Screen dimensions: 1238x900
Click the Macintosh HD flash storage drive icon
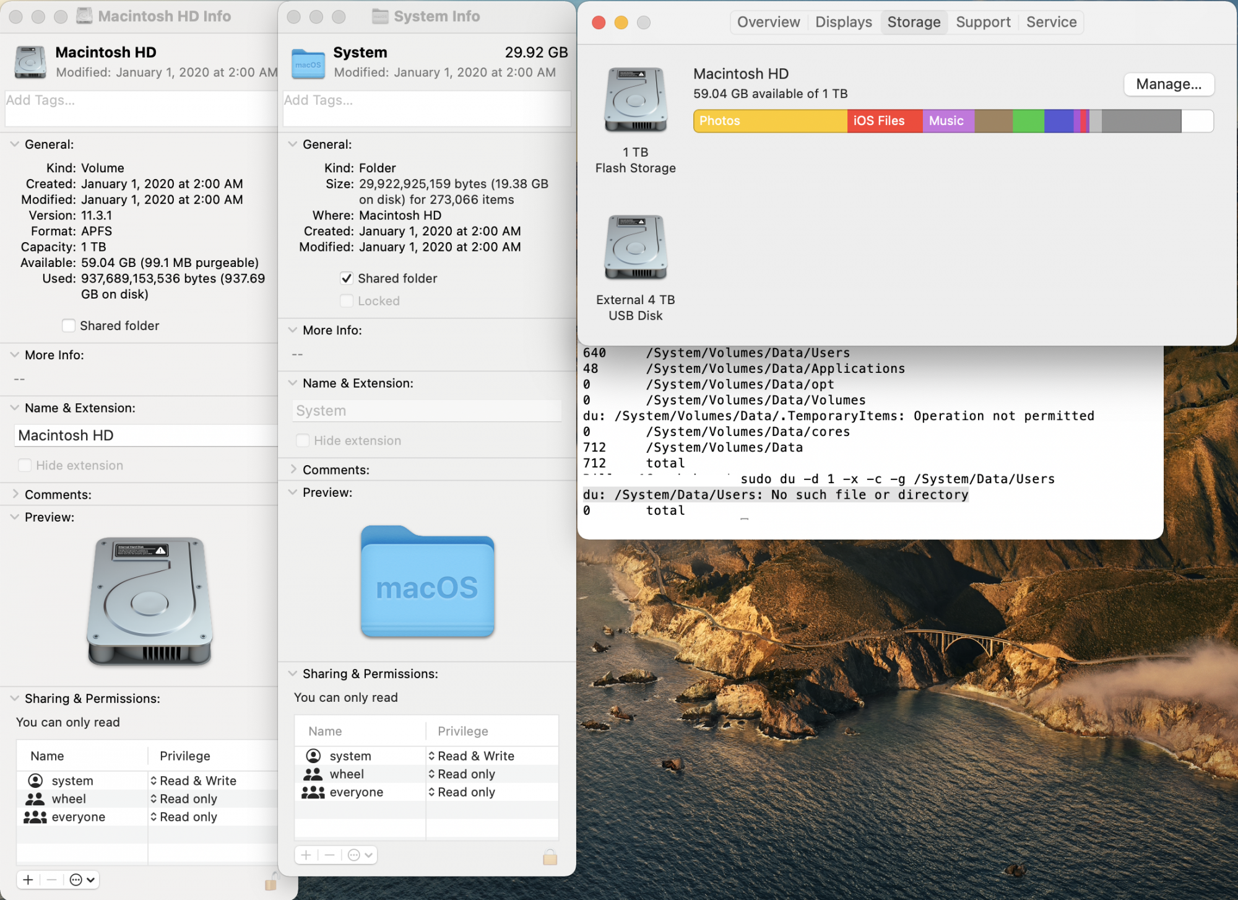tap(636, 100)
